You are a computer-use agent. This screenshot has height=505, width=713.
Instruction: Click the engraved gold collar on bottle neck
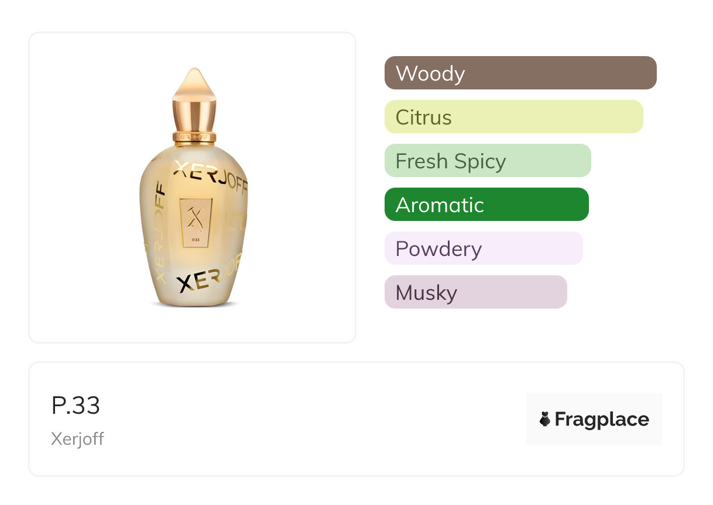[195, 137]
